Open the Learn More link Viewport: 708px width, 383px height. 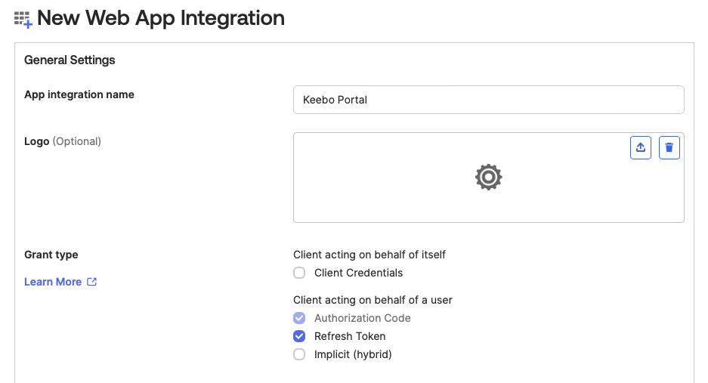[53, 282]
